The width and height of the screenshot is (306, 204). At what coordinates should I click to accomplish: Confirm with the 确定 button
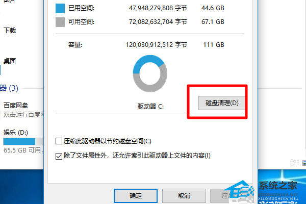[x=136, y=196]
